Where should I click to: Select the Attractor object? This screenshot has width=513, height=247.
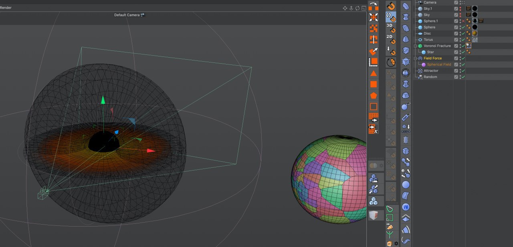point(431,70)
